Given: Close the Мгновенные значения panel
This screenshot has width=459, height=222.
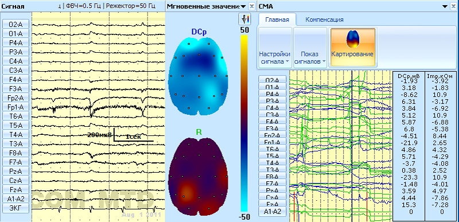Looking at the screenshot, I should coord(251,6).
